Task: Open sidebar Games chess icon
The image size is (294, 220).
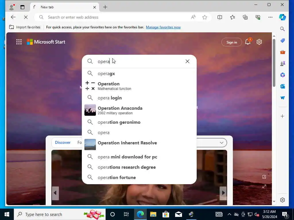Action: tap(283, 63)
